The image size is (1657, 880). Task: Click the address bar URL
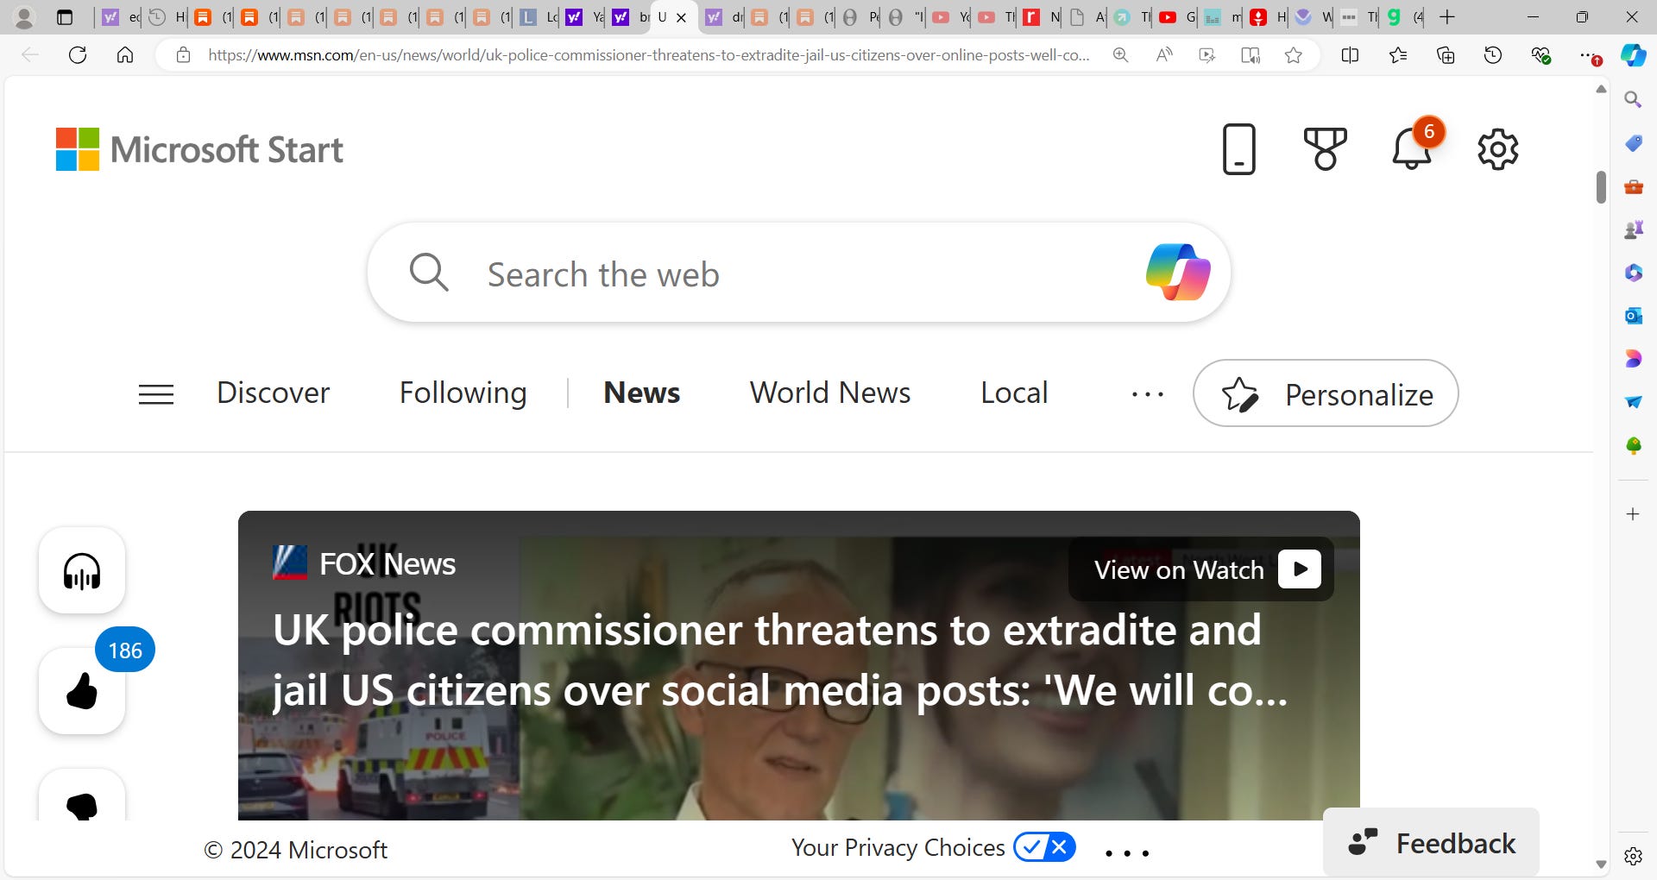pos(649,55)
